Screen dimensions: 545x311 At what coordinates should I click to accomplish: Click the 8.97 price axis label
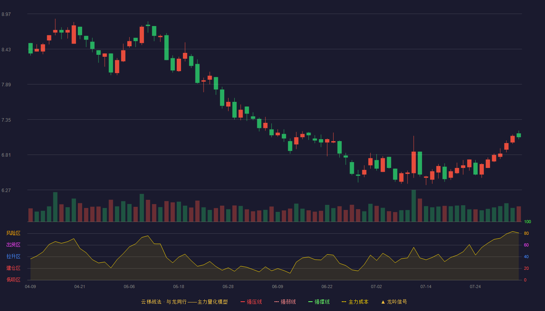coord(6,14)
